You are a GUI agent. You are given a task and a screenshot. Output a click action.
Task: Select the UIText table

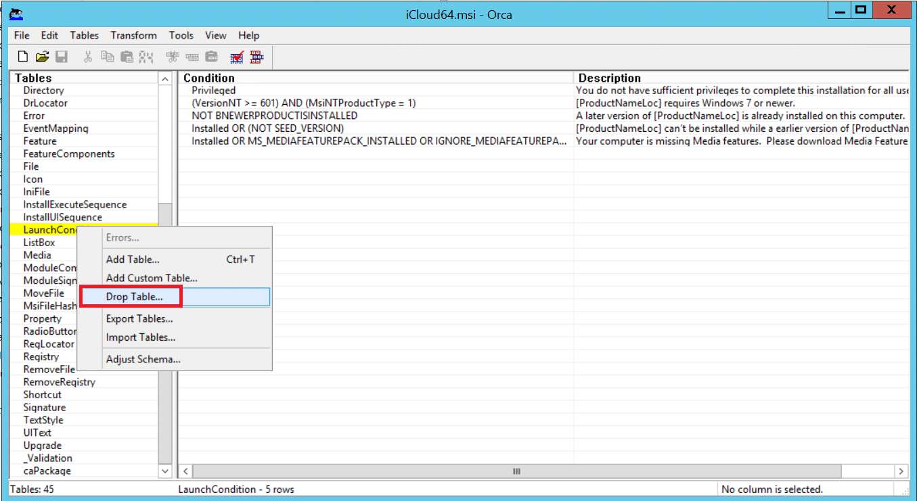pos(37,433)
